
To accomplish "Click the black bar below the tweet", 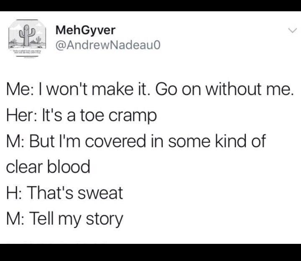I will point(150,252).
